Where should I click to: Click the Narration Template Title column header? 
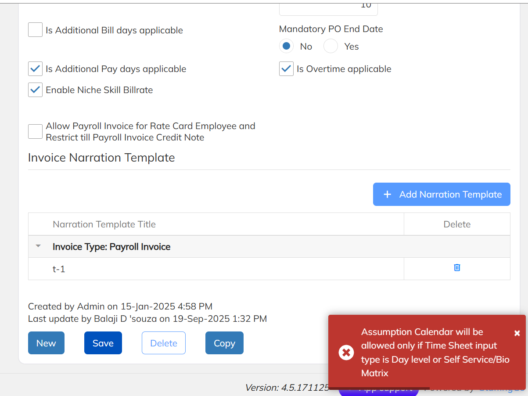coord(104,224)
